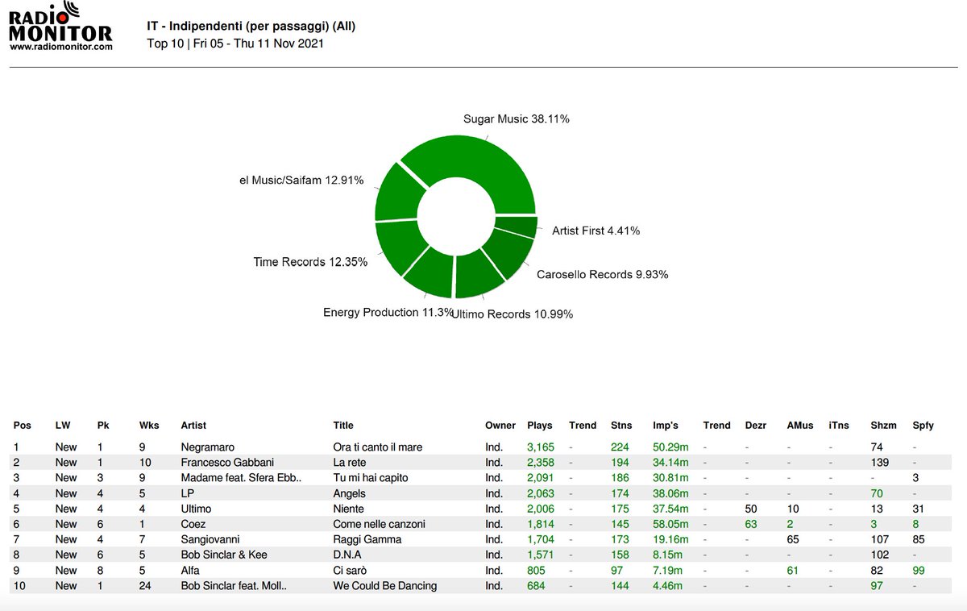Select artist Negramaro in the table
967x611 pixels.
pos(210,447)
